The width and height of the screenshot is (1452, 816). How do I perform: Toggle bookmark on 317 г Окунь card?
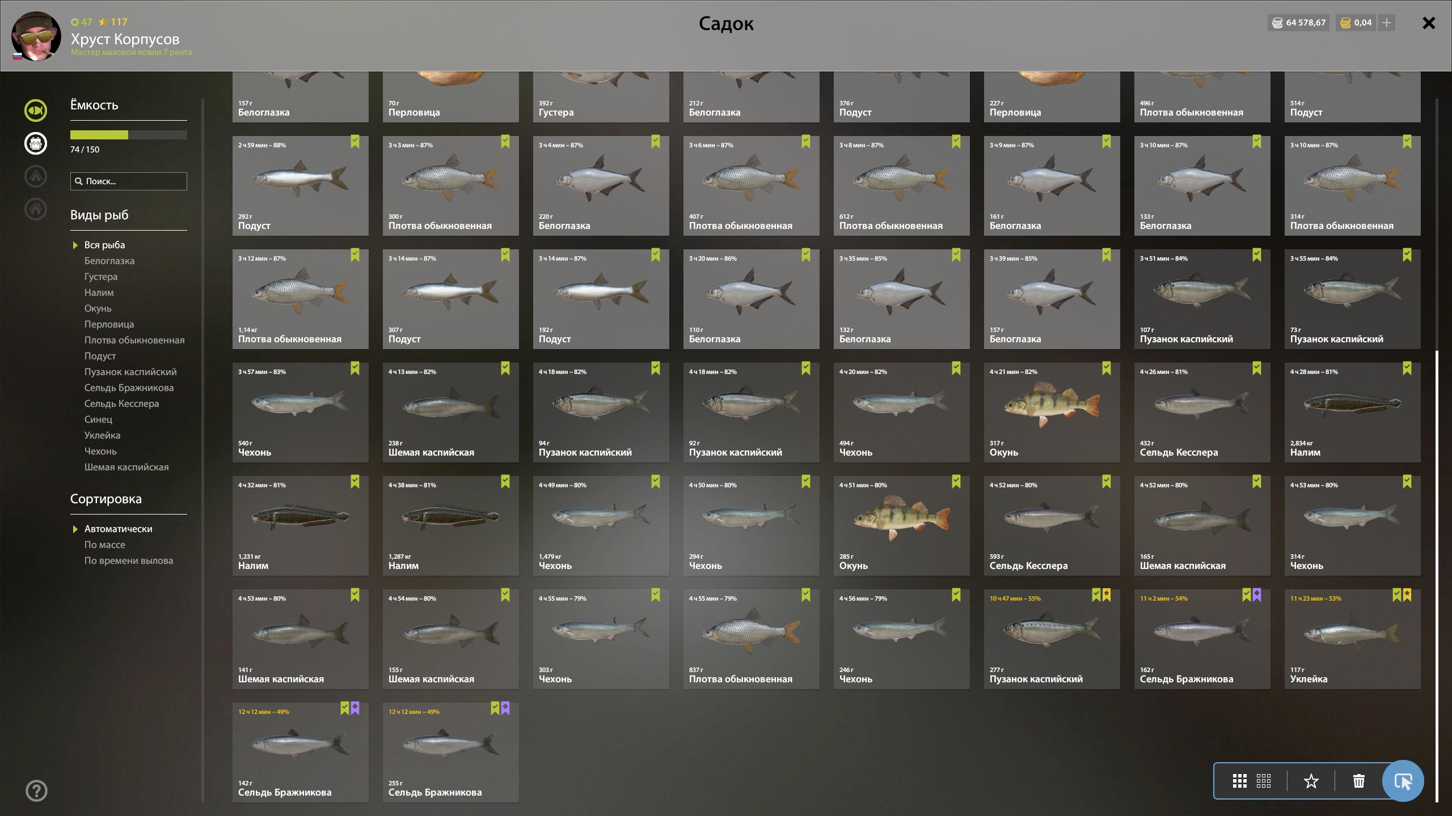(x=1106, y=368)
